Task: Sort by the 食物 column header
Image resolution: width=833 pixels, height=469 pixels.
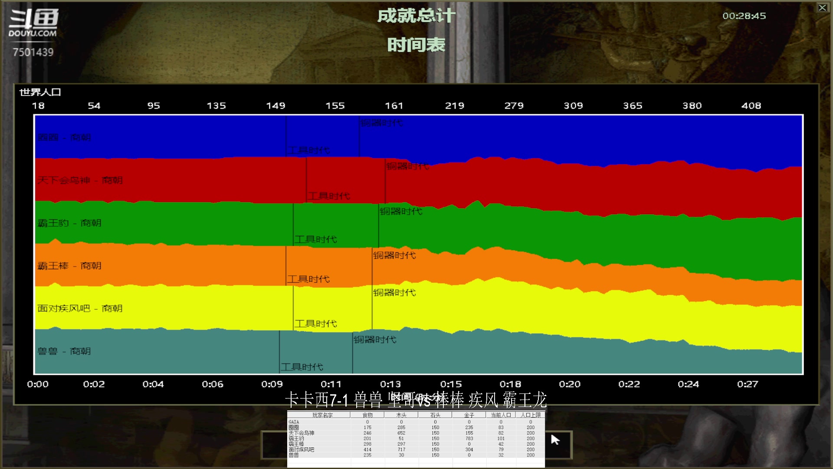Action: click(367, 415)
